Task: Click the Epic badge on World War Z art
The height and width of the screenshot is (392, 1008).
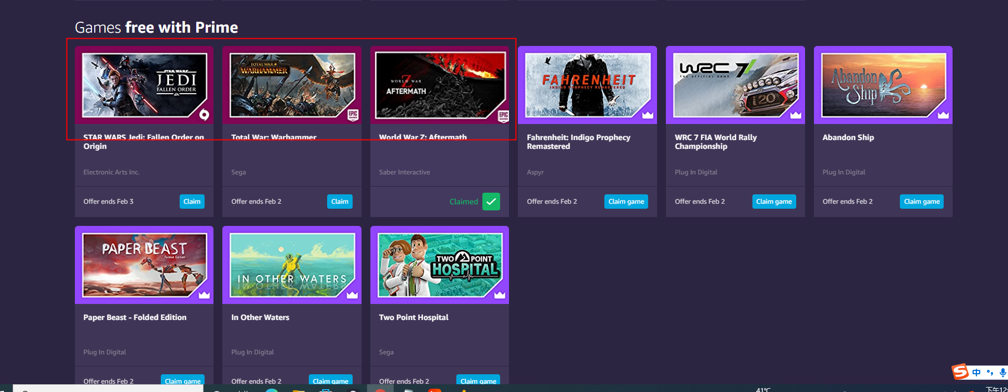Action: (503, 116)
